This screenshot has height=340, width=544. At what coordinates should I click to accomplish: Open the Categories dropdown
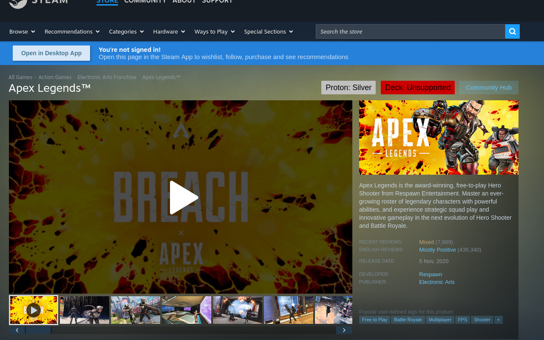click(127, 31)
